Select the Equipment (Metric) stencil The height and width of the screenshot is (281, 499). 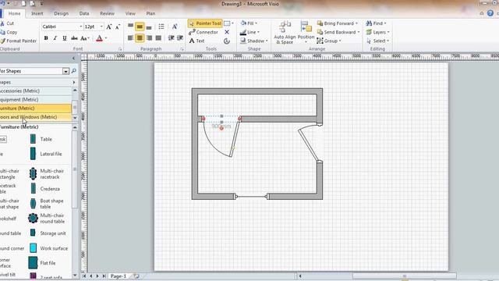click(36, 99)
